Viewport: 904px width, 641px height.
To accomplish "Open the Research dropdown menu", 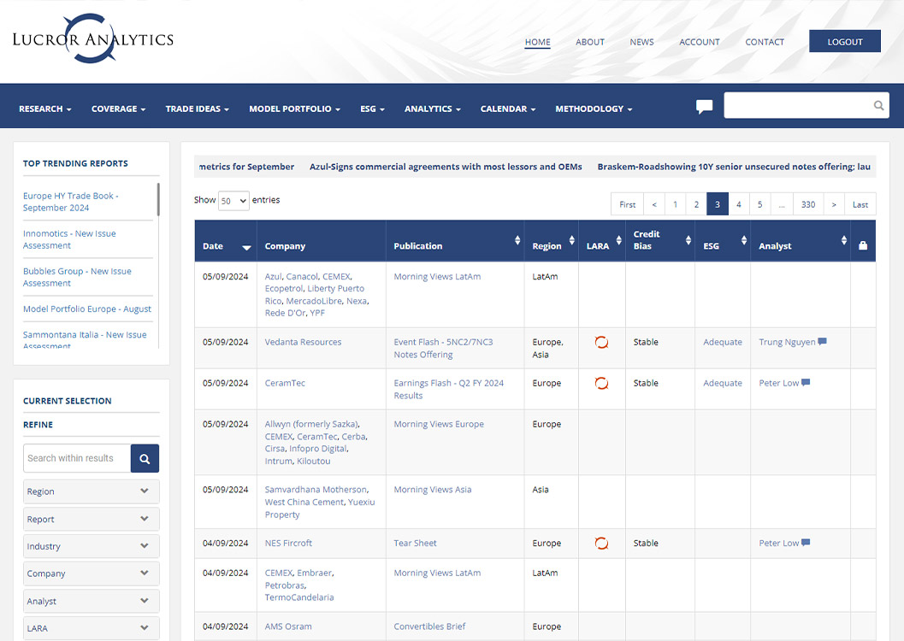I will coord(45,109).
